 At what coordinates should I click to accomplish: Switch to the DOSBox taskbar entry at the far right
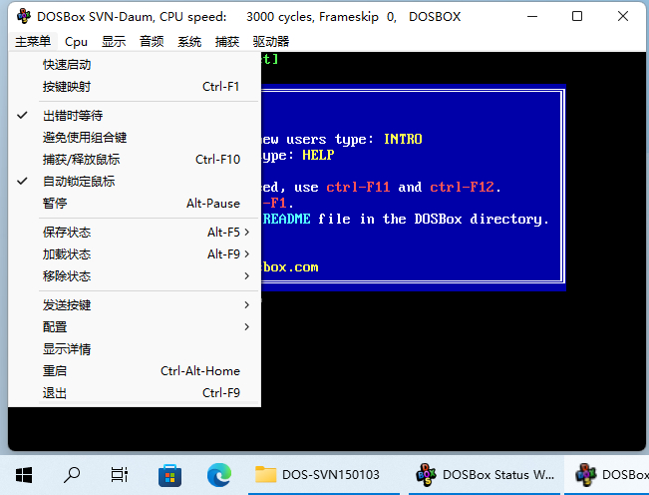tap(607, 475)
